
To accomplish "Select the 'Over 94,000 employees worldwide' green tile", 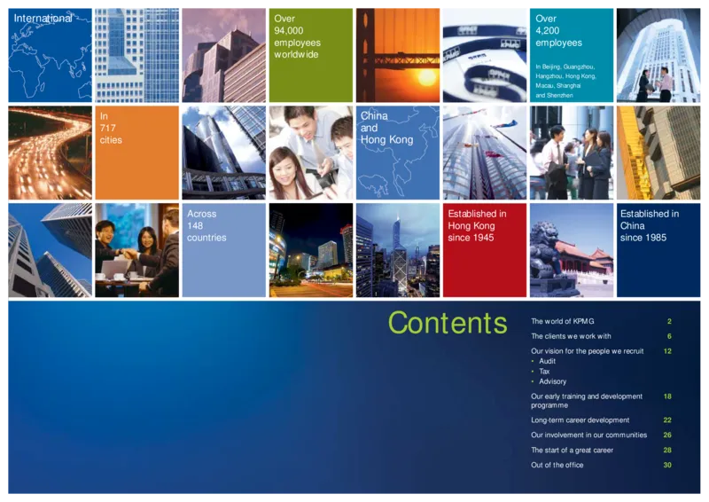I will pyautogui.click(x=311, y=55).
